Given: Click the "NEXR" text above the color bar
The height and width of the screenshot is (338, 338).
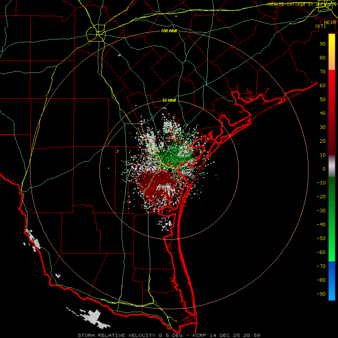Looking at the screenshot, I should click(x=330, y=23).
